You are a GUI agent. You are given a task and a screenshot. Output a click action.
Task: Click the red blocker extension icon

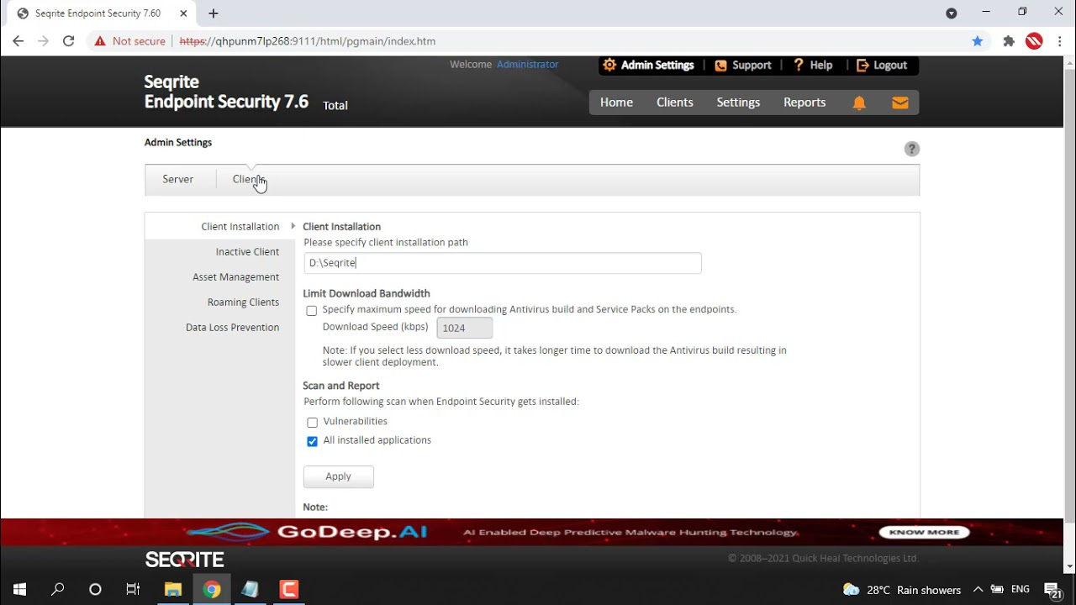(x=1034, y=41)
